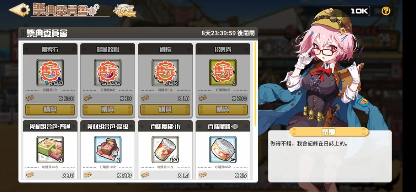Viewport: 416px width, 192px height.
Task: Select the sold-out 齒輪 item icon
Action: [165, 73]
